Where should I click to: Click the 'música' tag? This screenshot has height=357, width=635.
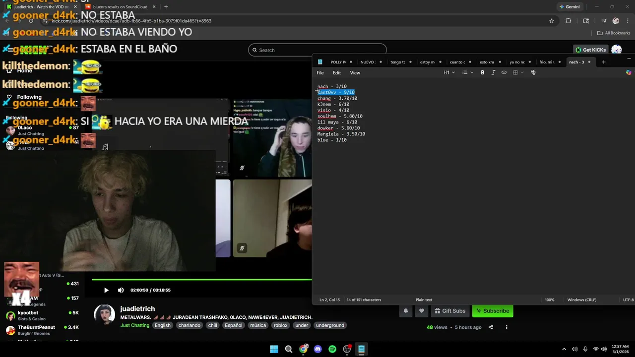click(x=258, y=325)
